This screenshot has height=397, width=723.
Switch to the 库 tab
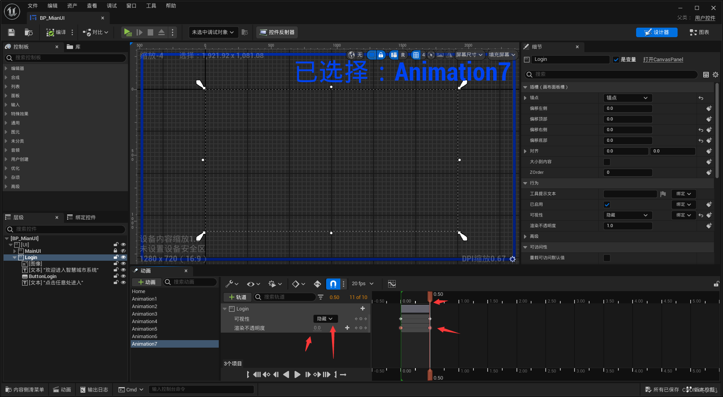pyautogui.click(x=74, y=47)
